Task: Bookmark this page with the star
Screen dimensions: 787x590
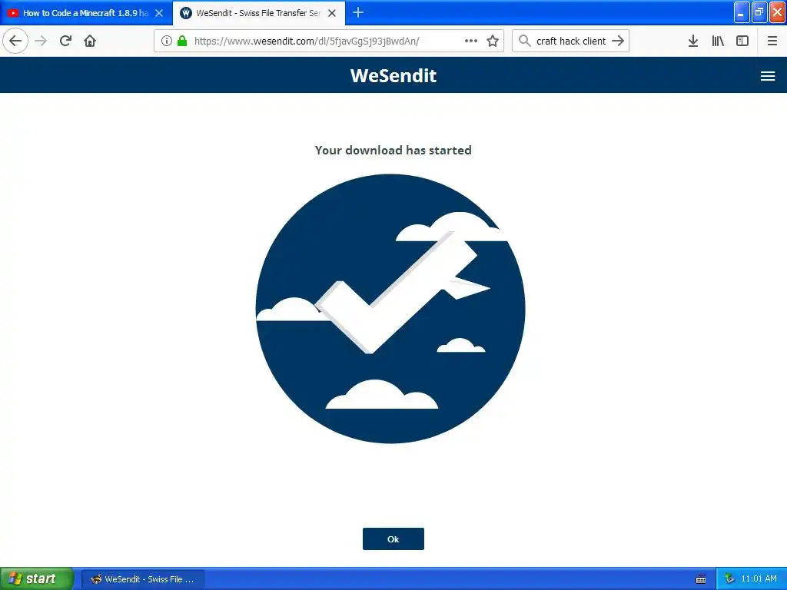Action: tap(493, 41)
